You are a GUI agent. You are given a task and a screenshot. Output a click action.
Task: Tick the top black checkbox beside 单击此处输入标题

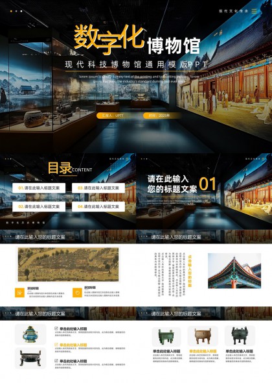coord(56,328)
